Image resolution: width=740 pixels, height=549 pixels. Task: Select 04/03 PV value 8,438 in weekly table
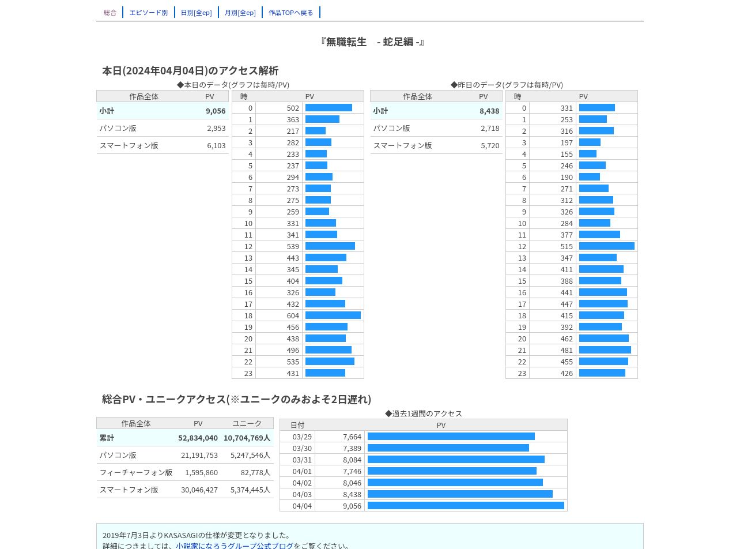click(352, 494)
